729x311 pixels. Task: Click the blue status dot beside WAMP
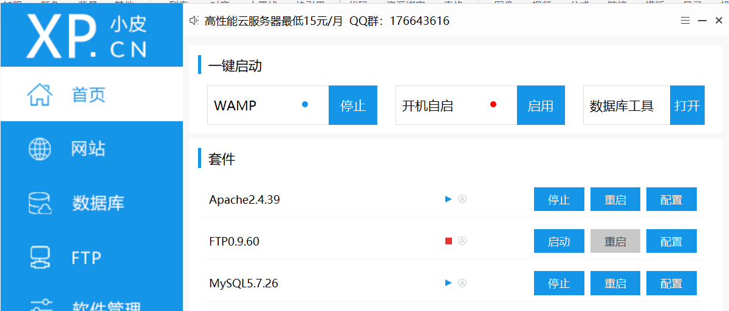(x=305, y=104)
